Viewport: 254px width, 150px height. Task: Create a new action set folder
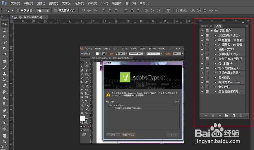pyautogui.click(x=227, y=115)
